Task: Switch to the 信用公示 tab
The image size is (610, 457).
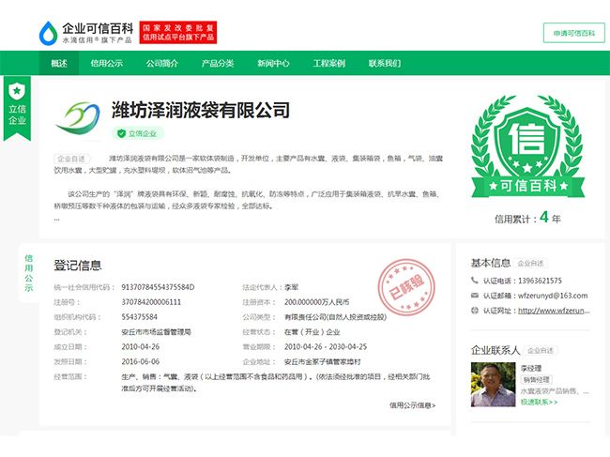Action: point(107,63)
